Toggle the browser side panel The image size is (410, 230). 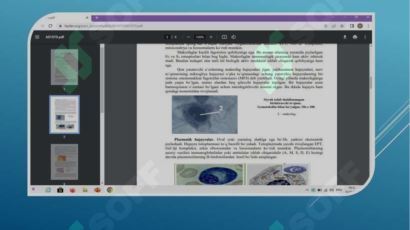click(352, 26)
